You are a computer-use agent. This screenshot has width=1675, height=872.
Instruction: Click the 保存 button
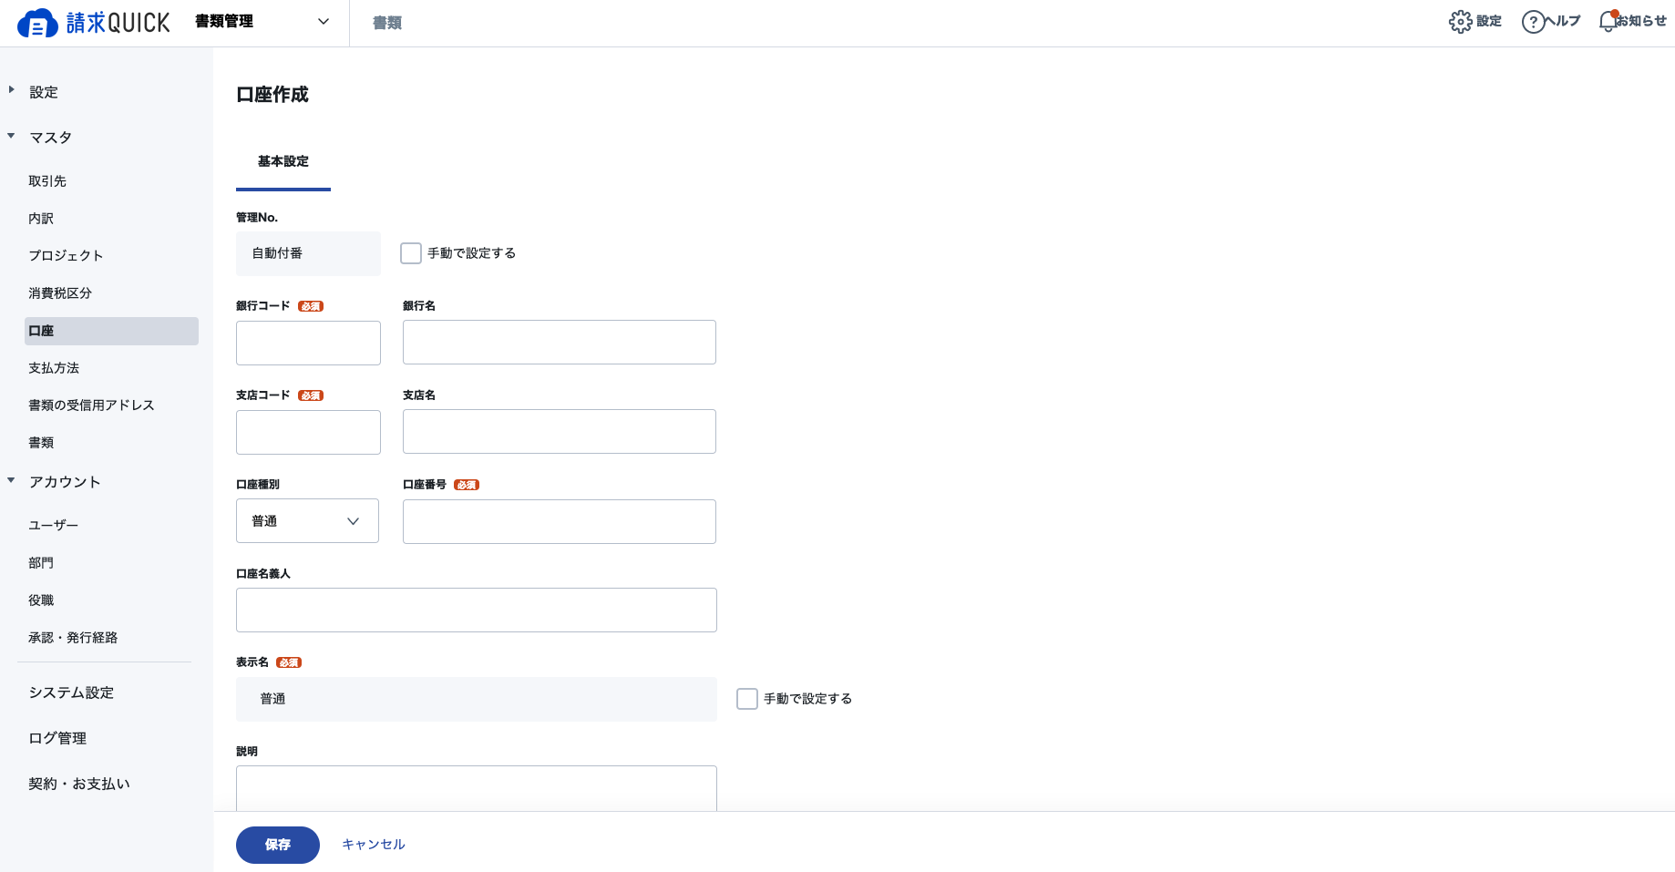point(278,845)
